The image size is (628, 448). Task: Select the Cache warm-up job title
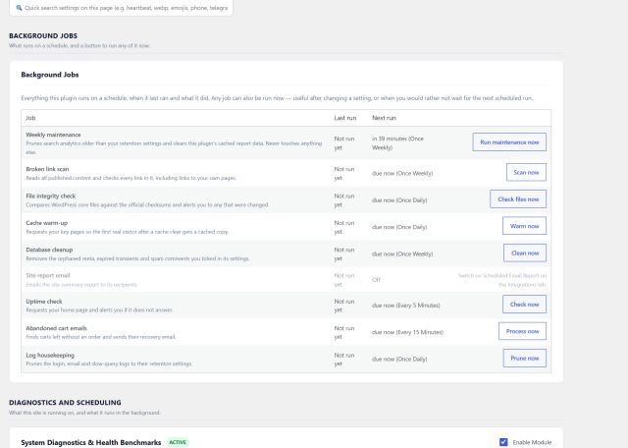click(46, 223)
